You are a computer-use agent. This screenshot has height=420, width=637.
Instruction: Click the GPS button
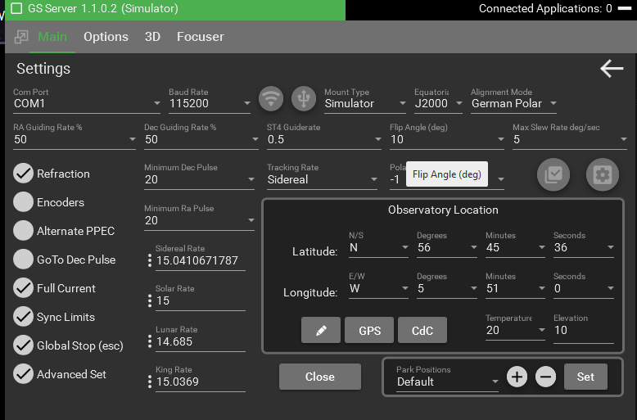point(369,330)
